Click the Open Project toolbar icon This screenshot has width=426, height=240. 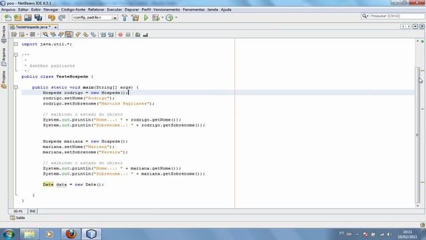[x=28, y=18]
